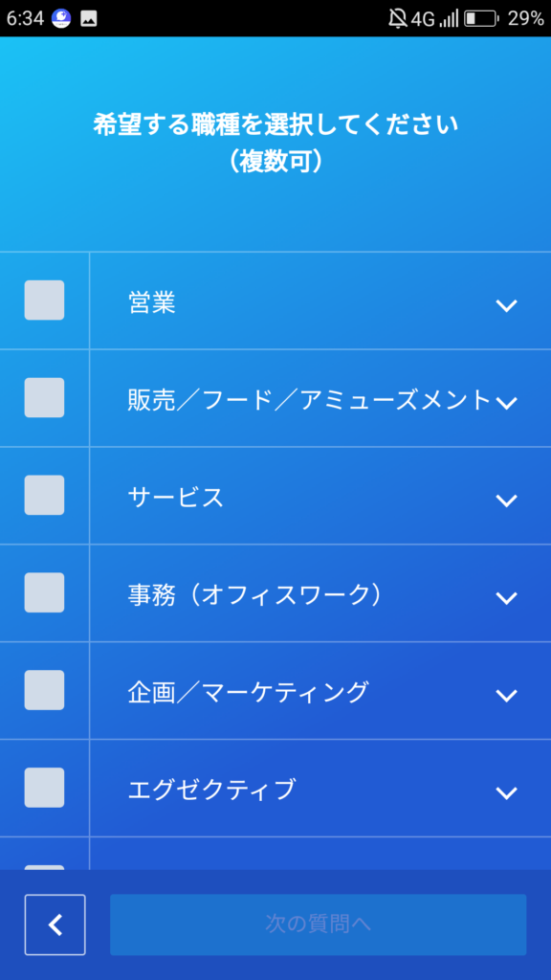Tap the サービス row label
This screenshot has width=551, height=980.
(176, 498)
